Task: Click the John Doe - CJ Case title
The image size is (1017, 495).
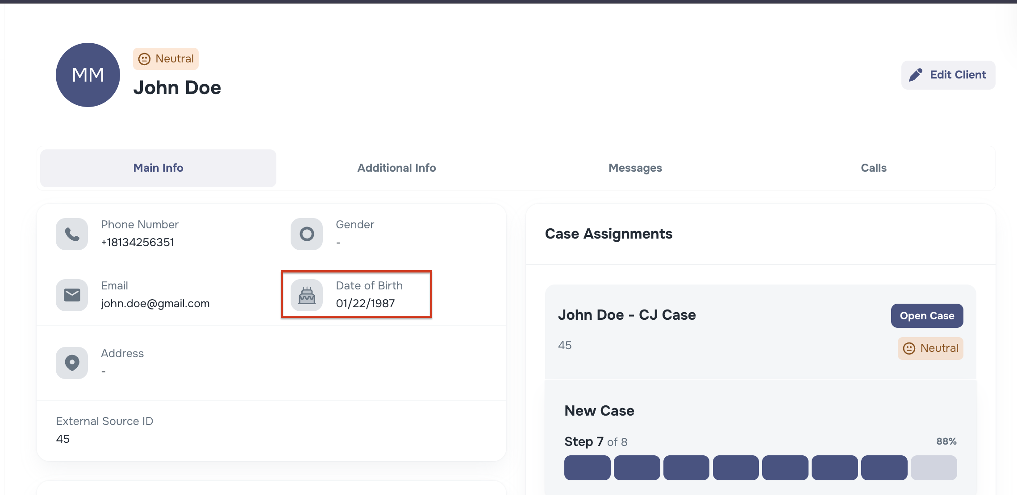Action: [627, 315]
